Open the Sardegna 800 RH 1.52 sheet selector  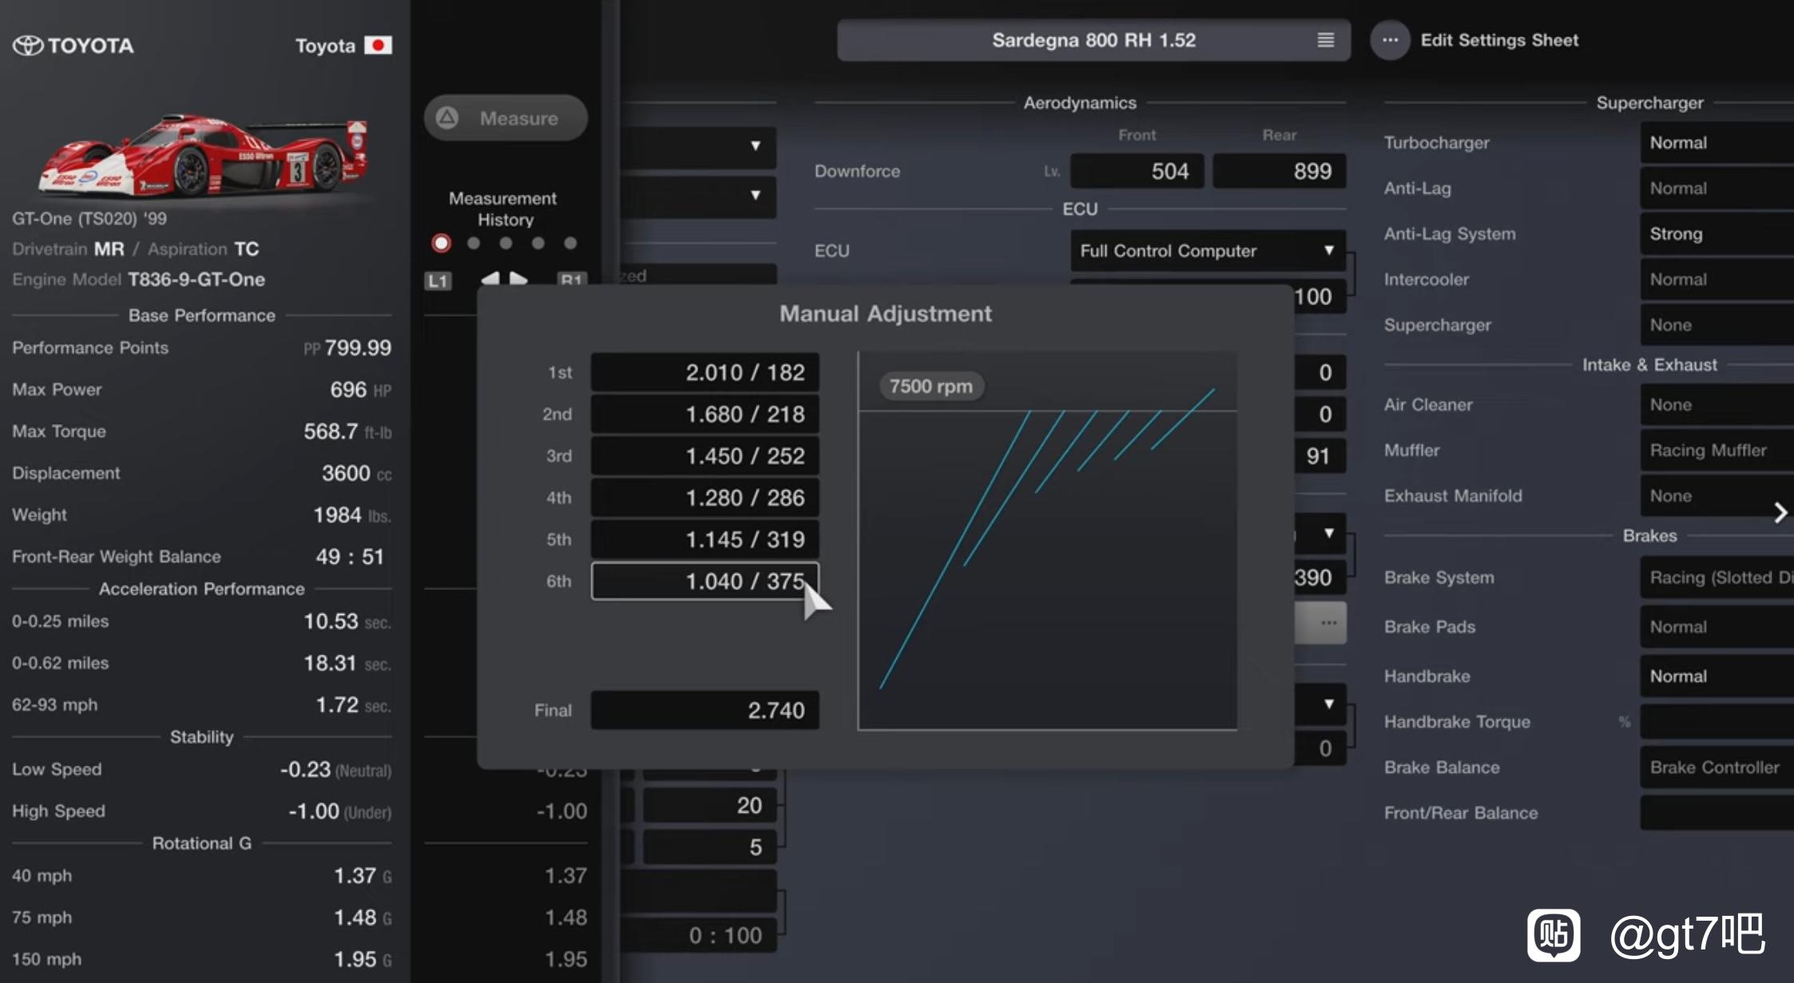click(1093, 40)
